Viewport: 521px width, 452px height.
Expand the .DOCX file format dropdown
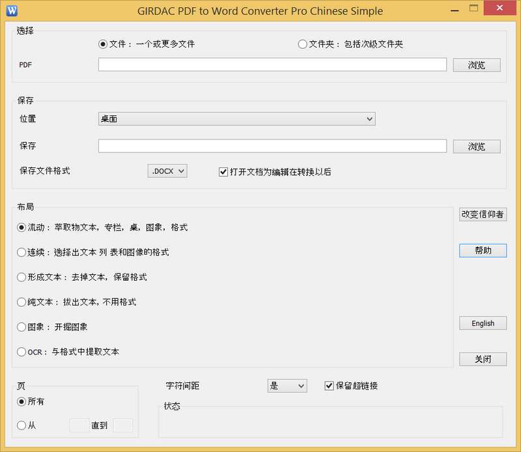coord(167,171)
